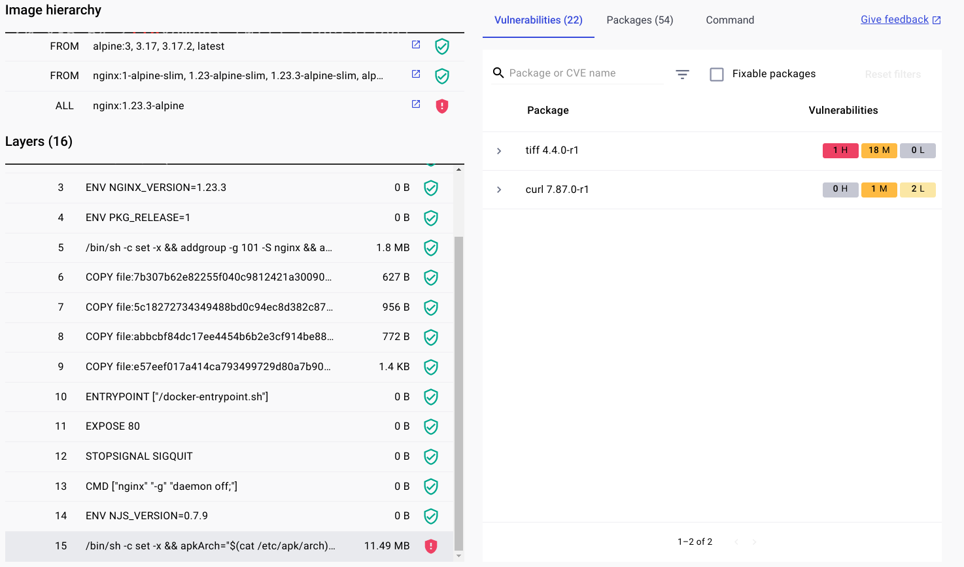Click tiff 0 L low severity badge
This screenshot has height=567, width=964.
pos(918,150)
